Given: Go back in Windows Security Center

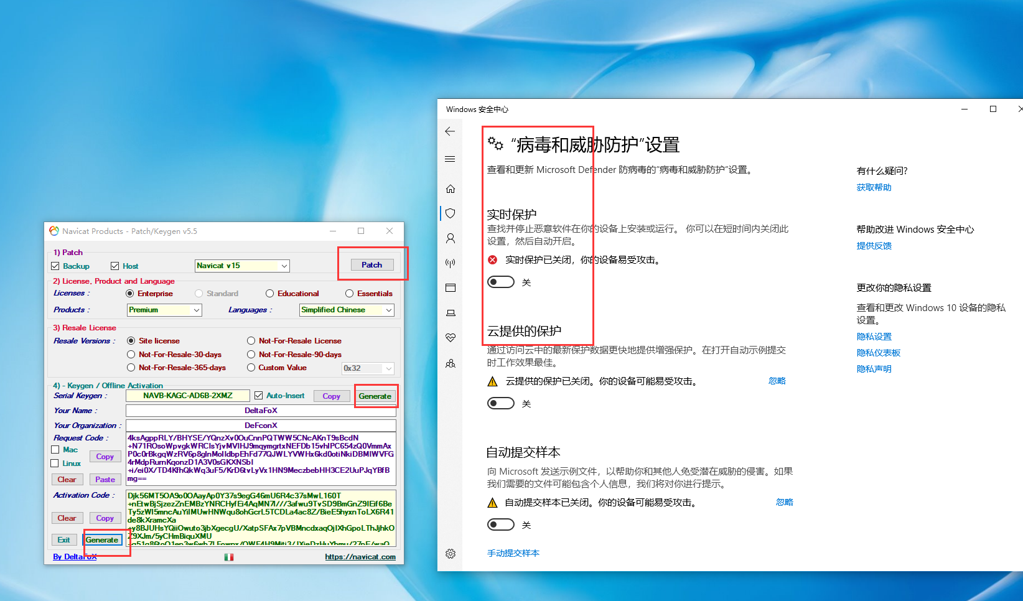Looking at the screenshot, I should tap(450, 131).
